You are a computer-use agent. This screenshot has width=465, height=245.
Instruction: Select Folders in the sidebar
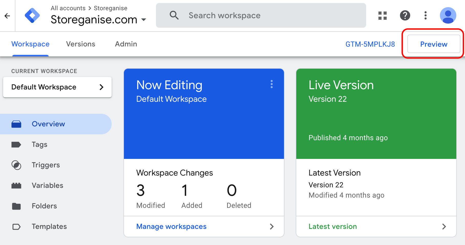[x=44, y=206]
